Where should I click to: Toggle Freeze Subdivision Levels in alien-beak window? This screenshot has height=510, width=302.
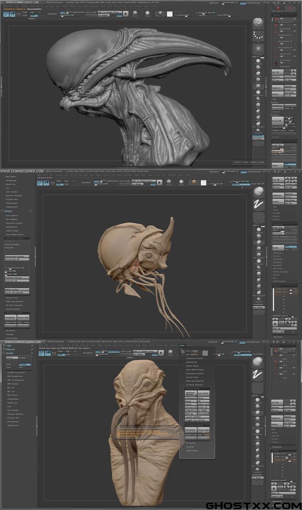click(284, 154)
